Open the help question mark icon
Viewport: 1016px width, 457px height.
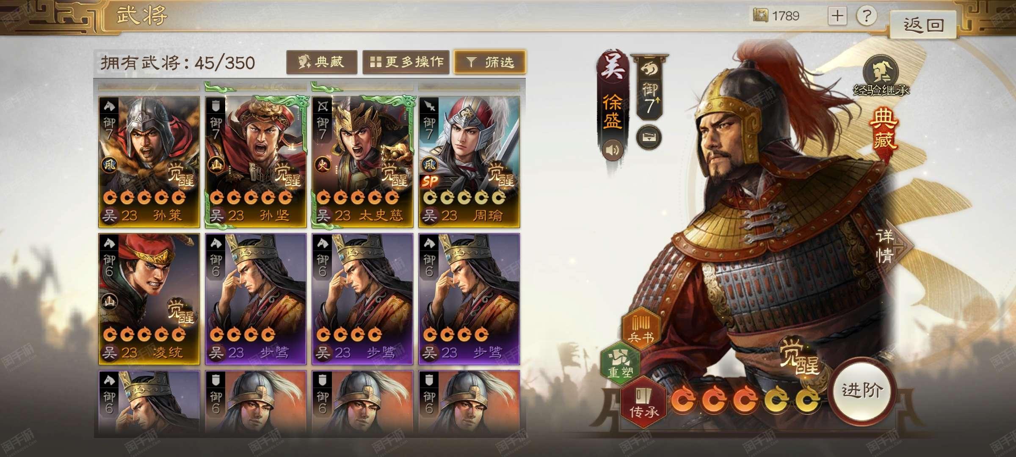point(867,16)
